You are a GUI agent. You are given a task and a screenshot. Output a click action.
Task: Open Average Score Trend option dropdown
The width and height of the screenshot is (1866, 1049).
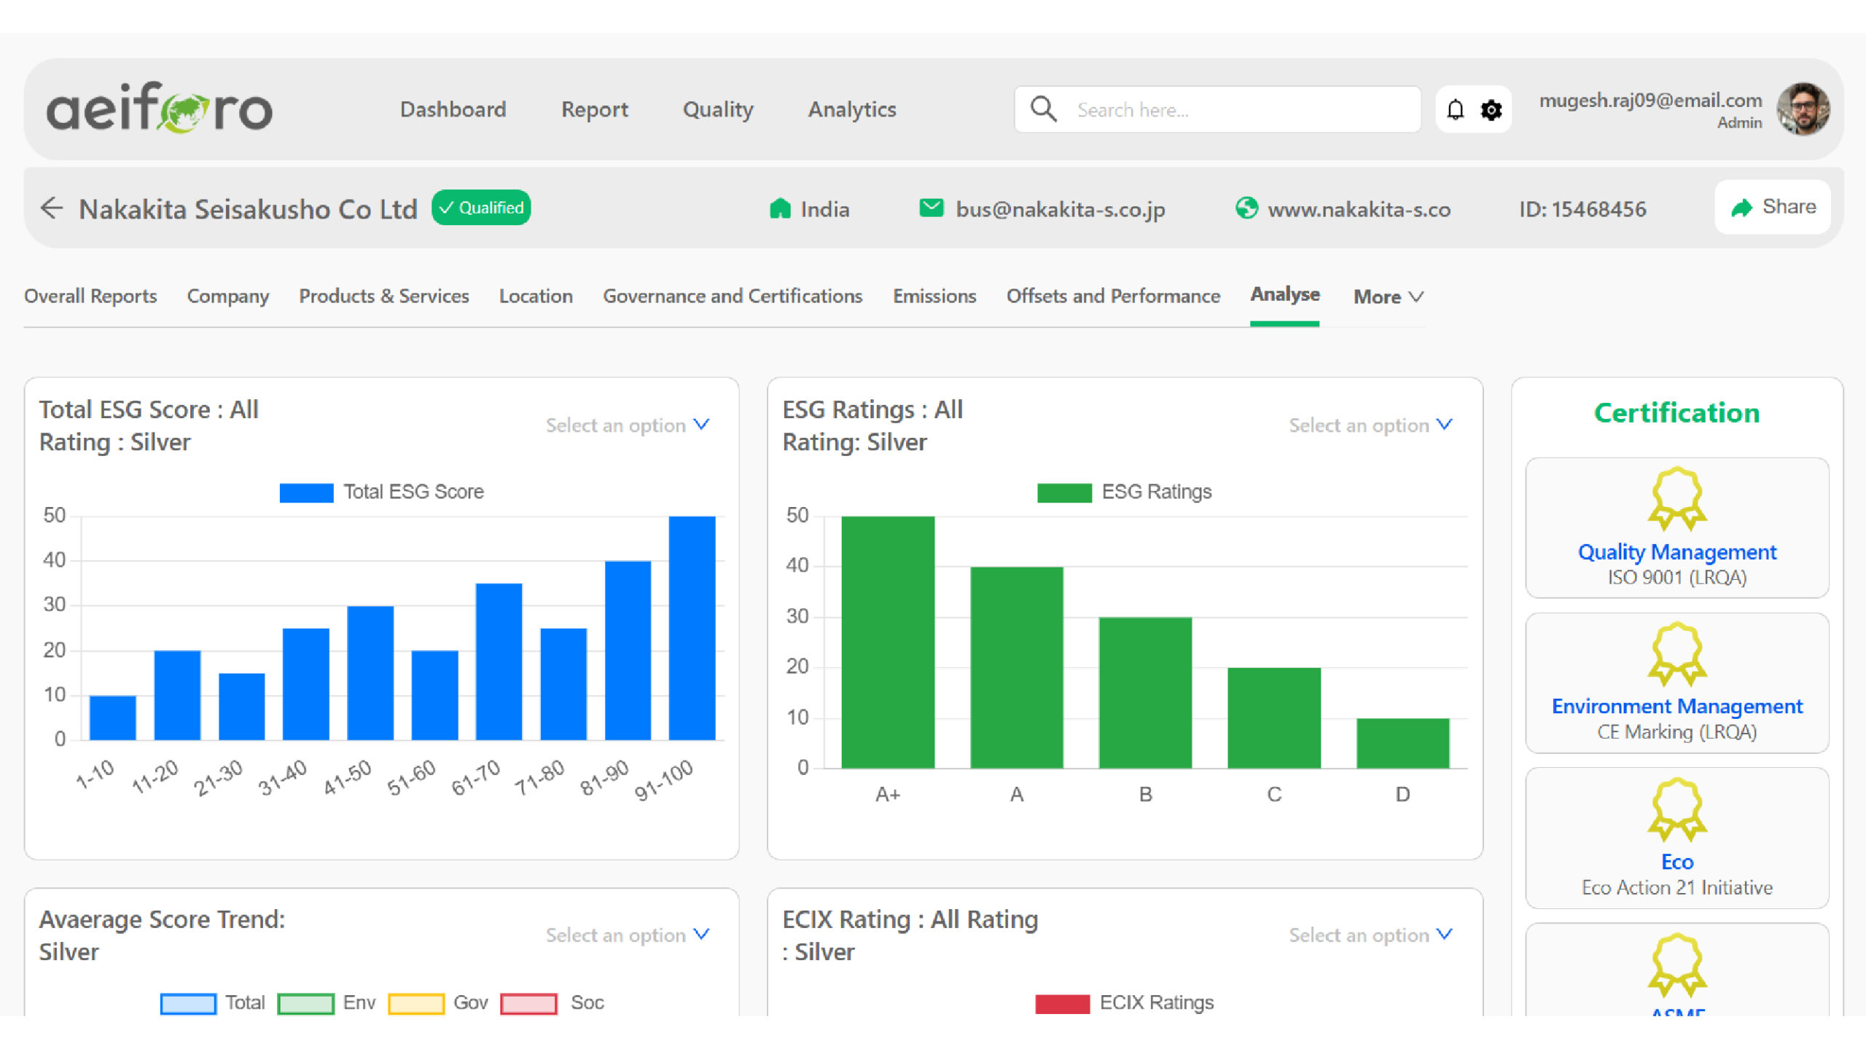[628, 935]
